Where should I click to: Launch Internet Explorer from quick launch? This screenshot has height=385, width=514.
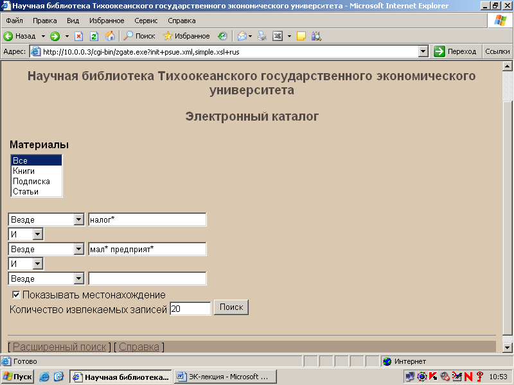point(44,377)
